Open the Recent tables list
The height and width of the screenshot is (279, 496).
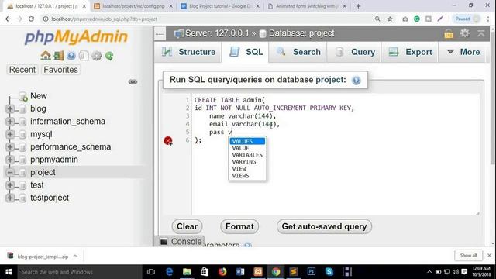(x=22, y=70)
